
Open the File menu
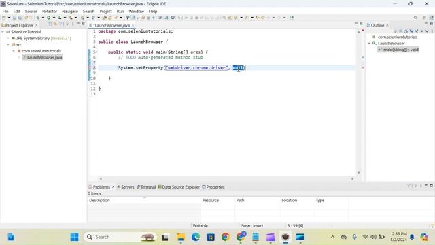click(5, 11)
